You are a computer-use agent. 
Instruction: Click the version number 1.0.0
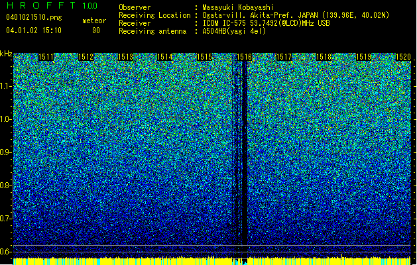(90, 6)
